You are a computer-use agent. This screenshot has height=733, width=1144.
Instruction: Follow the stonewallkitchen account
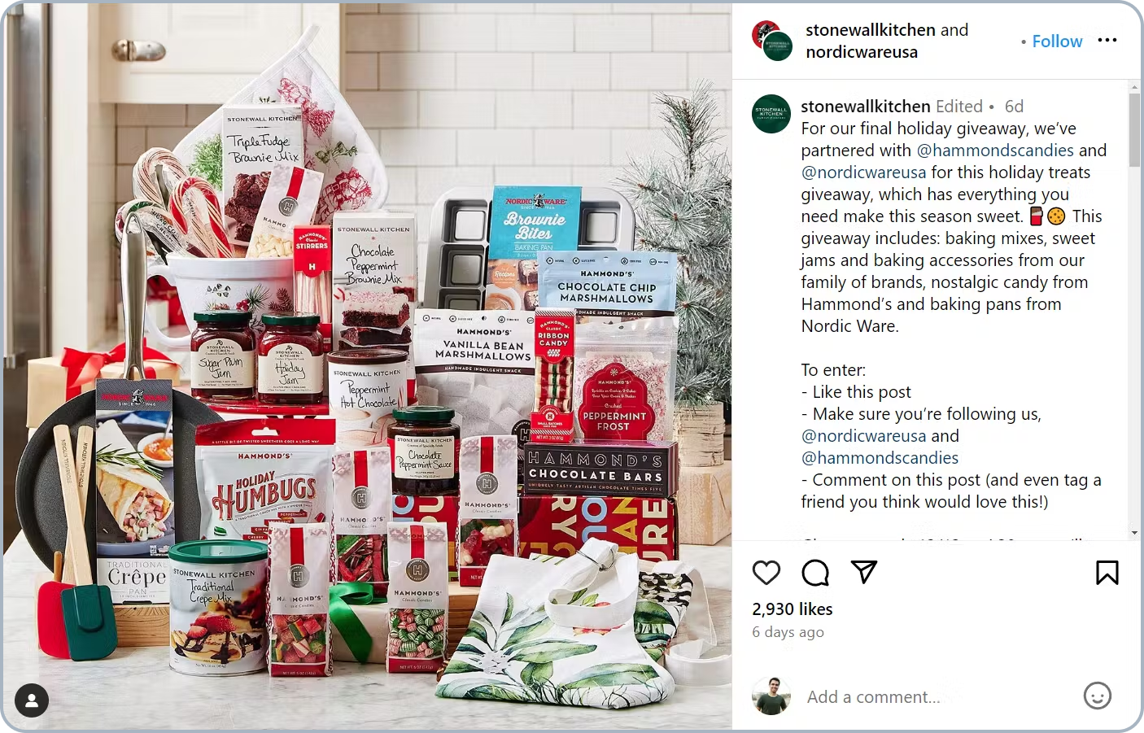(1057, 41)
